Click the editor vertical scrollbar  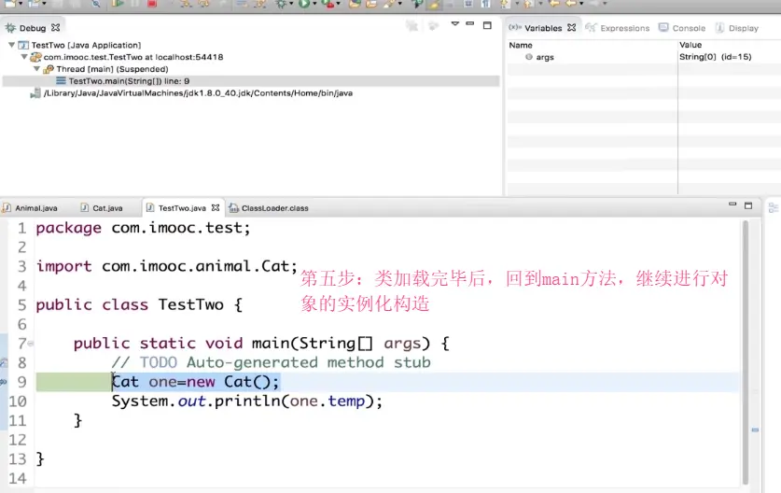746,352
